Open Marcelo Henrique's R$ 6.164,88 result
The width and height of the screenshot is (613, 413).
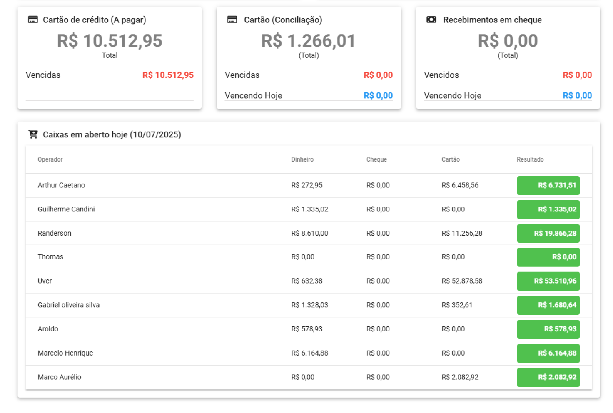pyautogui.click(x=548, y=353)
